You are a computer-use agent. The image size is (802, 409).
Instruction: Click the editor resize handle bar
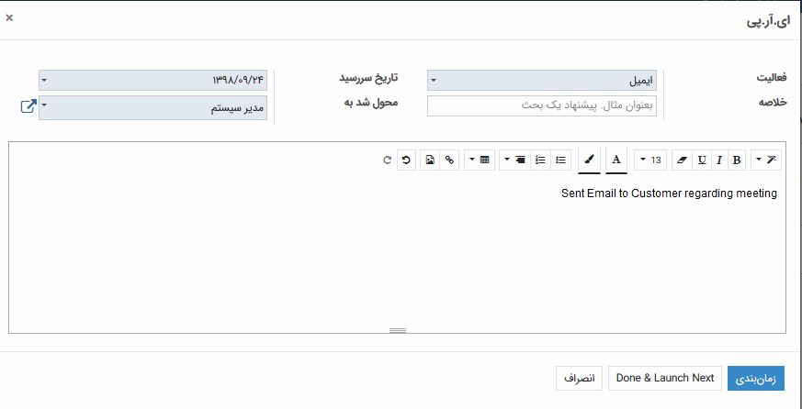(398, 330)
